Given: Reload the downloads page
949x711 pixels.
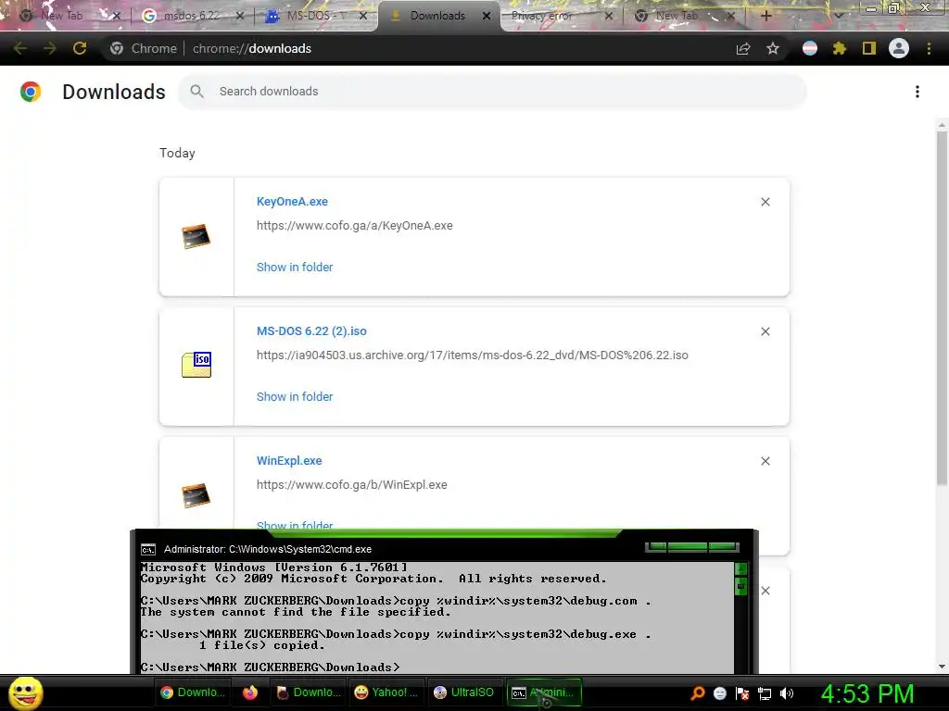Looking at the screenshot, I should (x=80, y=48).
